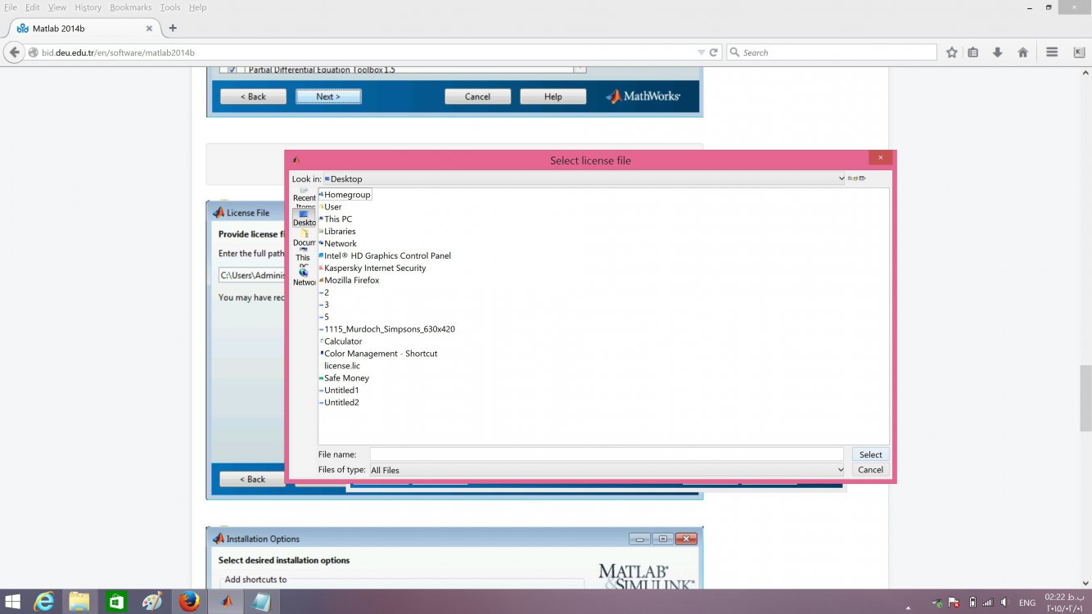Bookmark this page with the star icon
Image resolution: width=1092 pixels, height=614 pixels.
[951, 52]
